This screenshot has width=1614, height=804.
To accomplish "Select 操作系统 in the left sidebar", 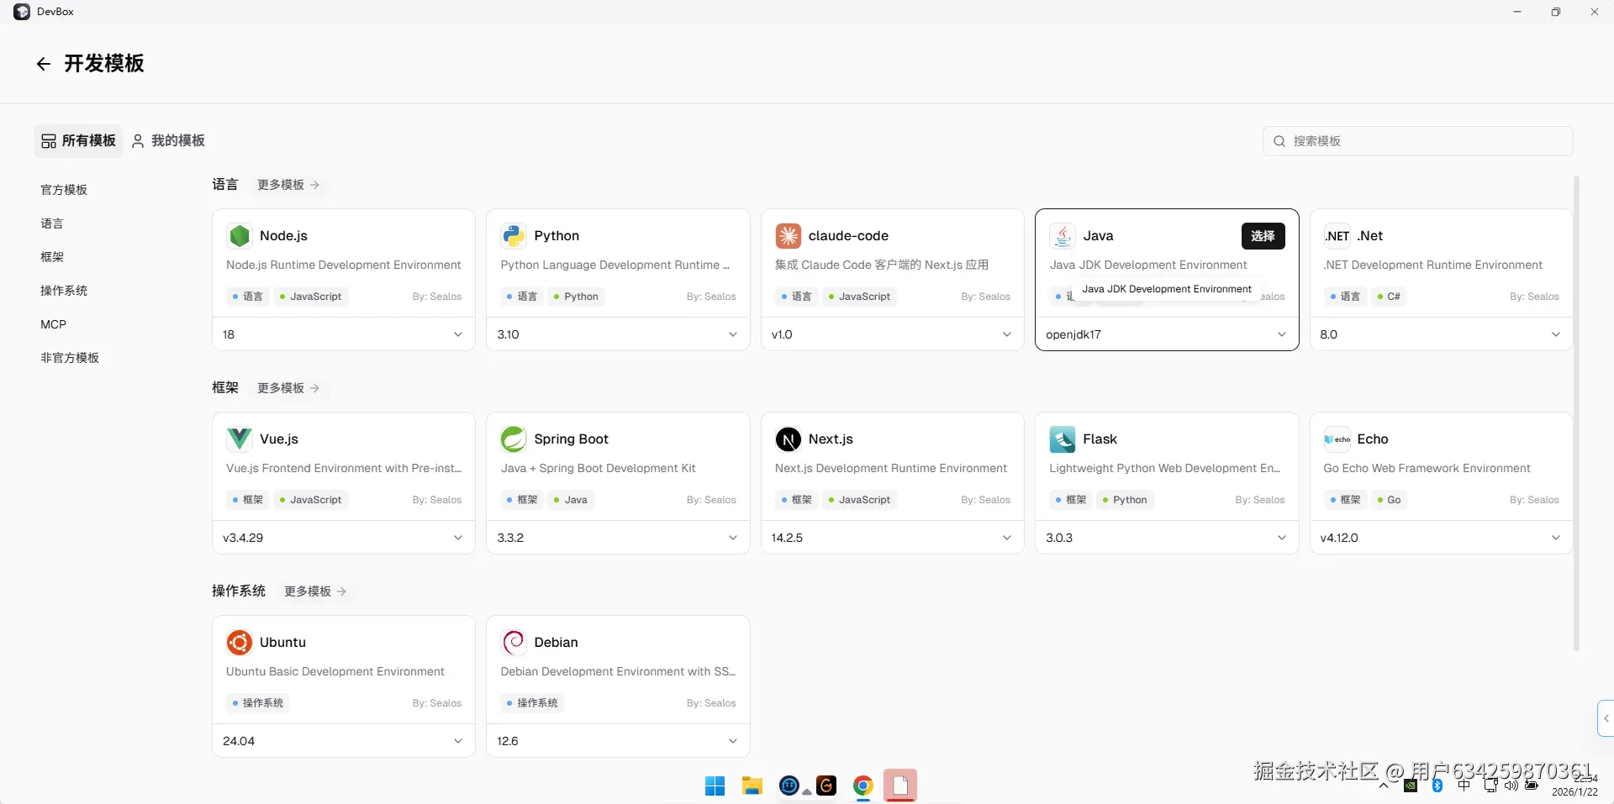I will [64, 291].
